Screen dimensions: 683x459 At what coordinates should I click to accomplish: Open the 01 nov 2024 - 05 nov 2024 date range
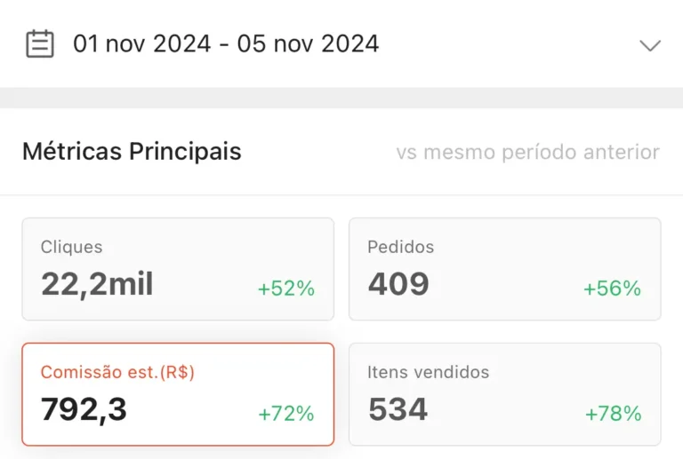click(x=226, y=44)
